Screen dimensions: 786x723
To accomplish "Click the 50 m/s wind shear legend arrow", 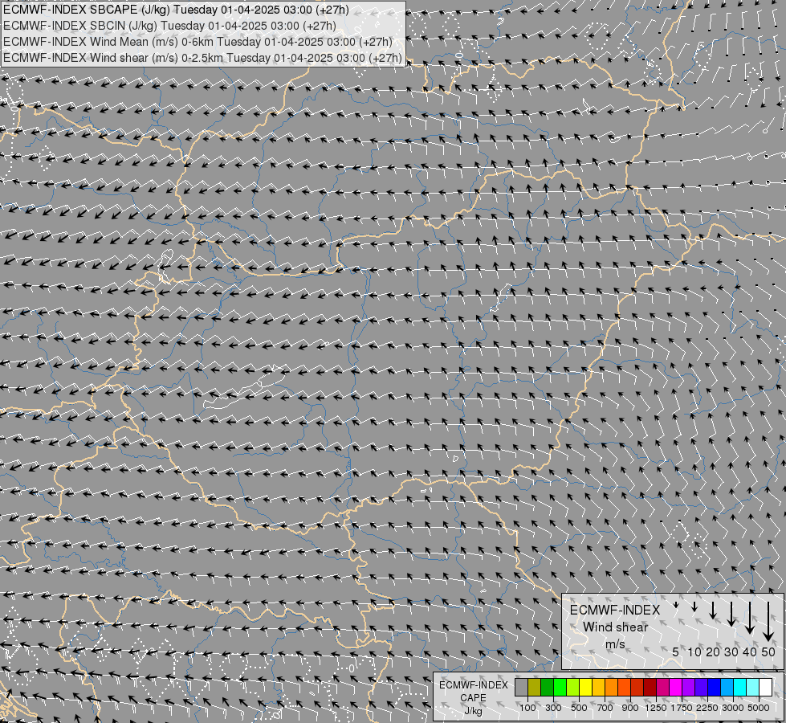I will [x=768, y=622].
